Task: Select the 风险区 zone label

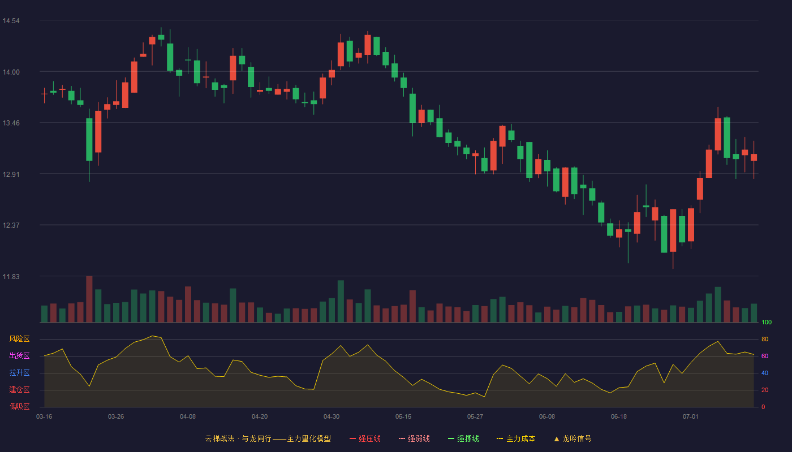Action: pyautogui.click(x=19, y=339)
